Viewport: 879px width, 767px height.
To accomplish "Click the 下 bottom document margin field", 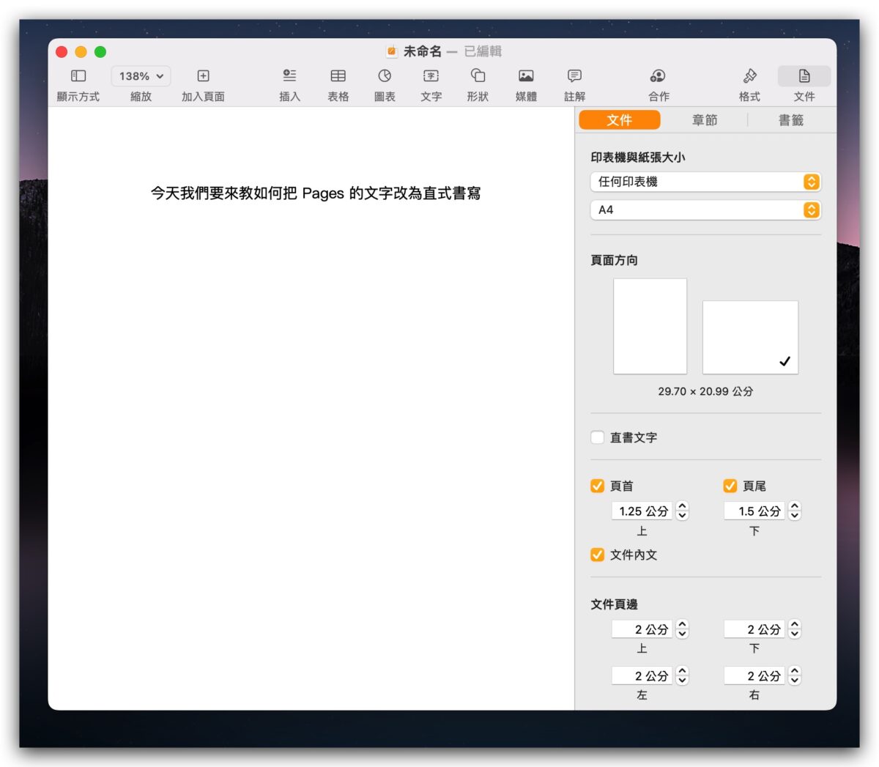I will click(x=754, y=629).
